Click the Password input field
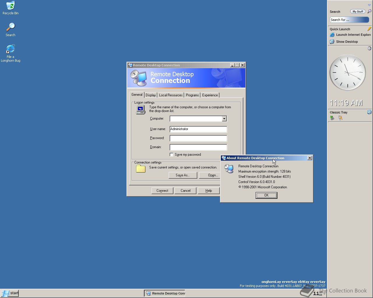The width and height of the screenshot is (373, 298). [198, 138]
